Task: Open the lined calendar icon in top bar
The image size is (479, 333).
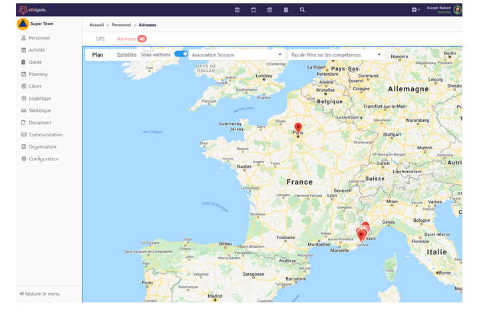Action: click(x=269, y=10)
